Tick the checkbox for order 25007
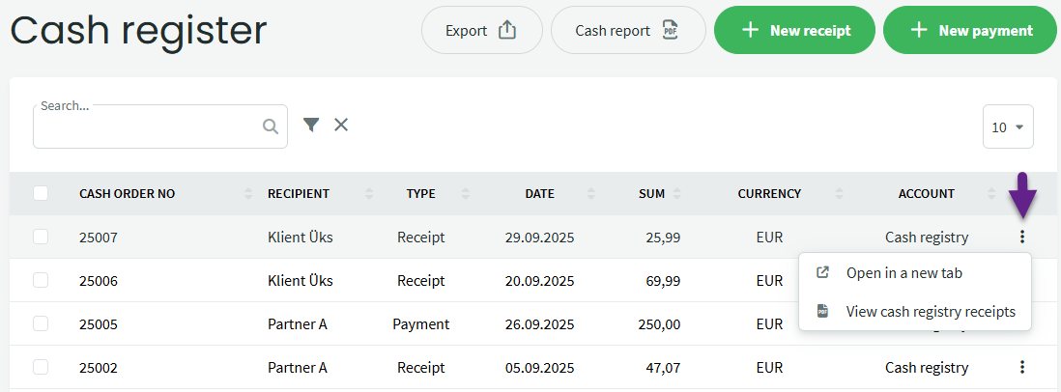 click(41, 237)
